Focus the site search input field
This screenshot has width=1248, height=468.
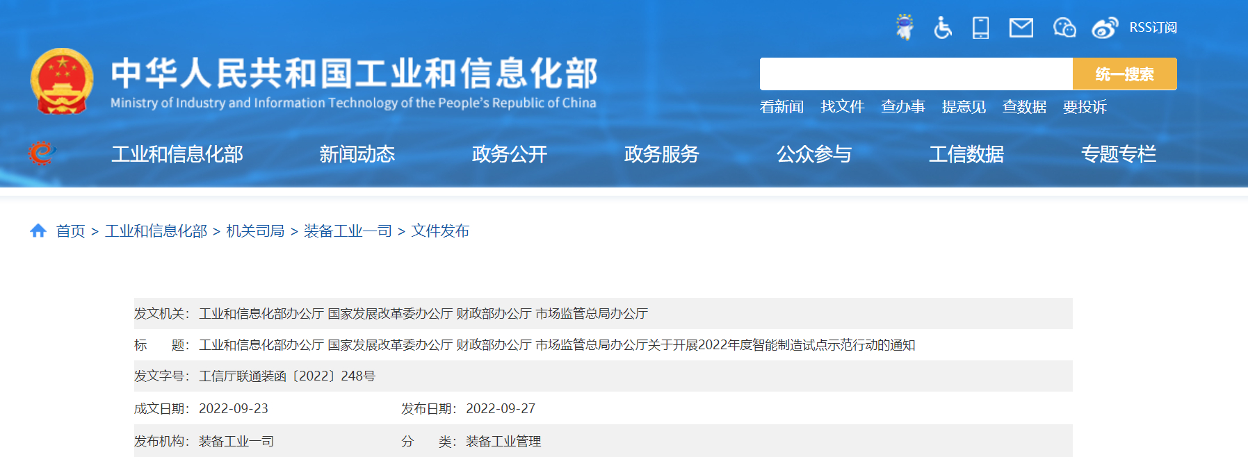[x=916, y=74]
